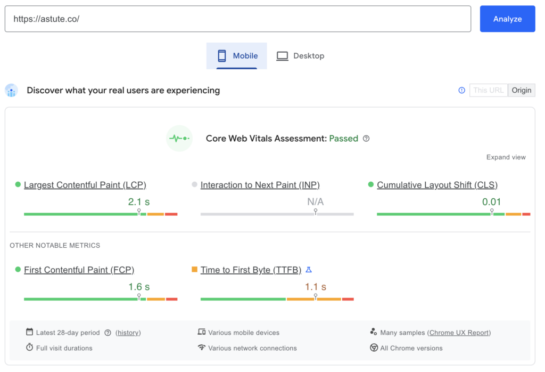Click the LCP value 2.1 s

pyautogui.click(x=139, y=202)
